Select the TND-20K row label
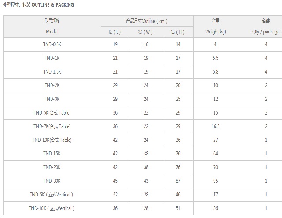Viewport: 282px width, 218px height. click(x=52, y=167)
